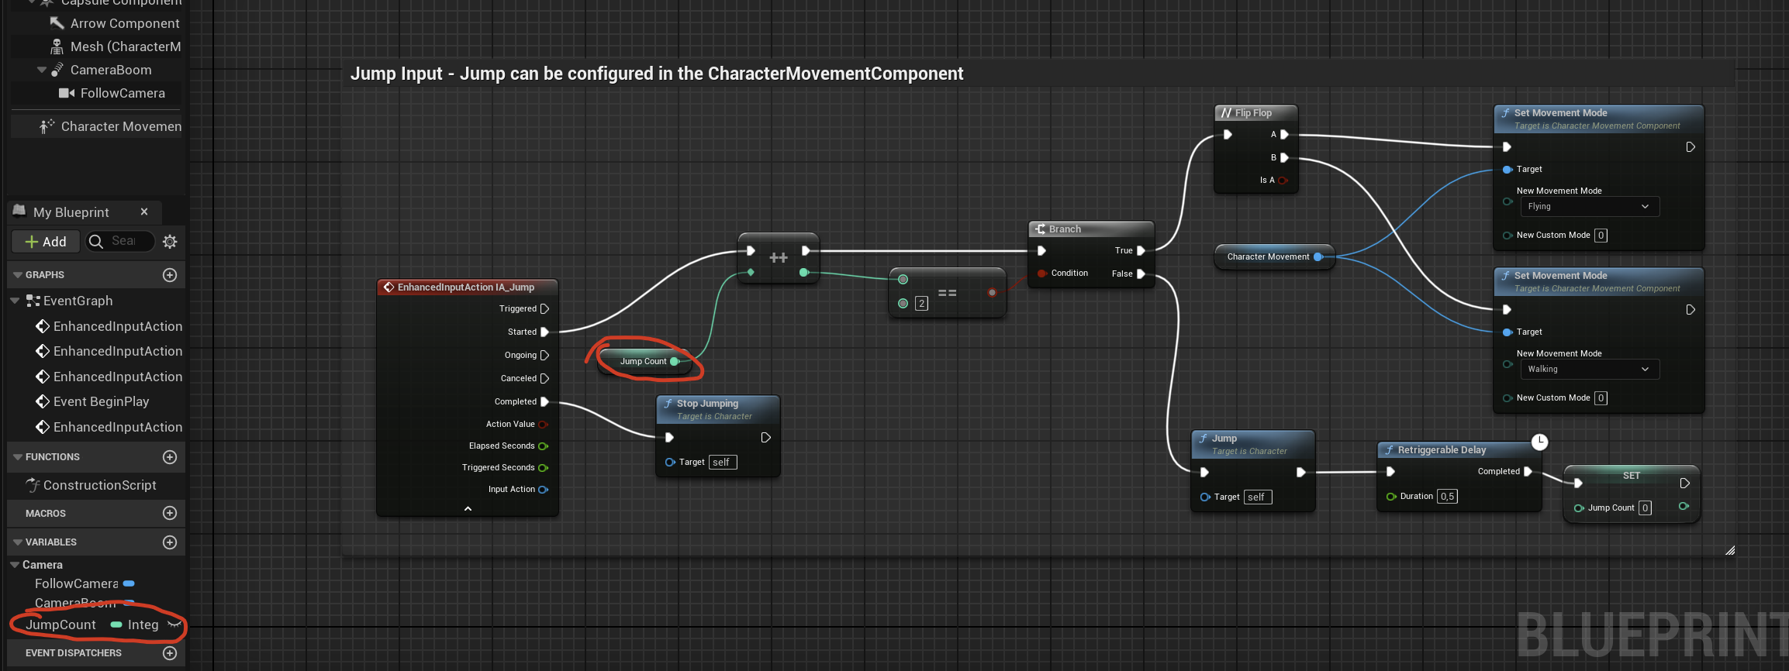The height and width of the screenshot is (671, 1789).
Task: Click the Branch node icon
Action: point(1040,229)
